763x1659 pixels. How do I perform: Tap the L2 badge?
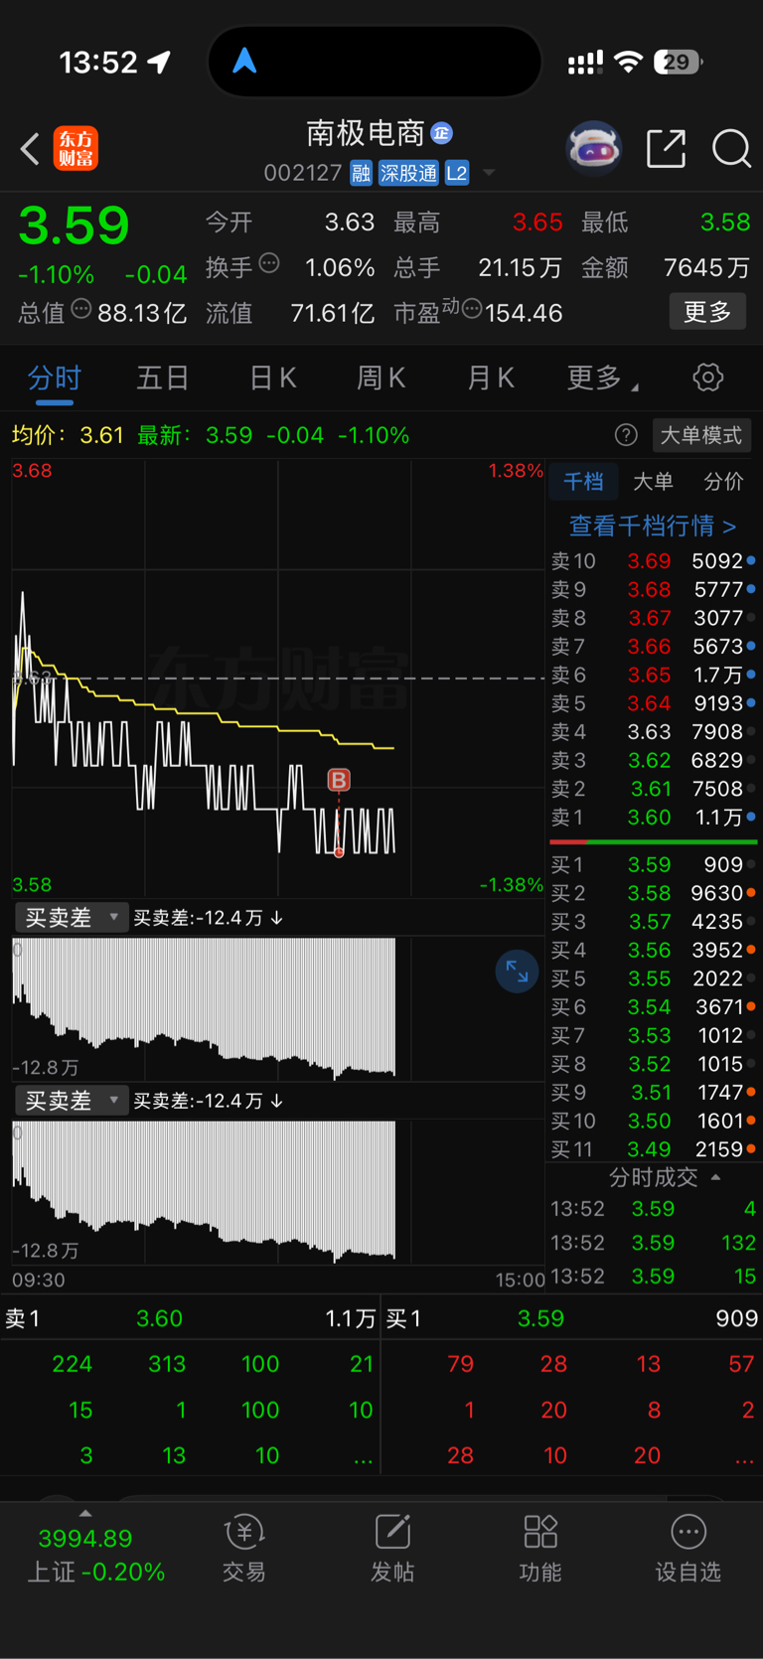click(457, 174)
